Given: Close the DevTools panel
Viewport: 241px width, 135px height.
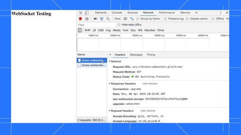Looking at the screenshot, I should [x=227, y=13].
